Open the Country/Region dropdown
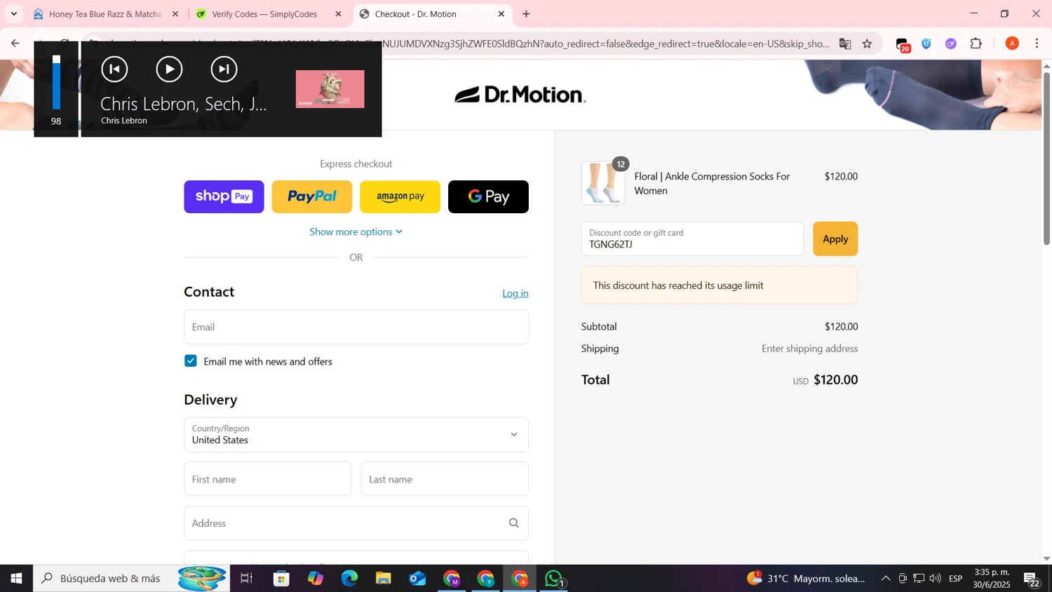The height and width of the screenshot is (592, 1052). coord(356,435)
